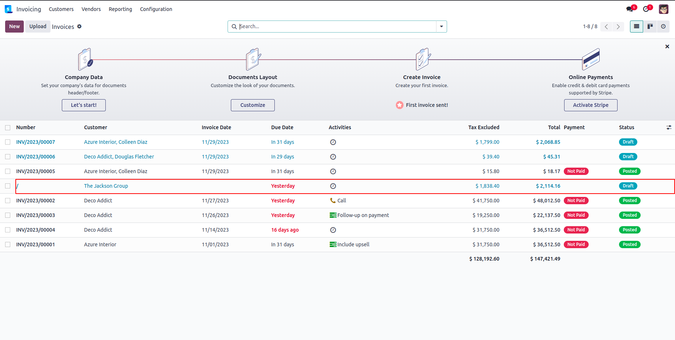The height and width of the screenshot is (340, 675).
Task: Open the Customers menu
Action: pyautogui.click(x=61, y=9)
